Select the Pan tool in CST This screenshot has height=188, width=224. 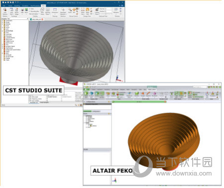coord(74,10)
